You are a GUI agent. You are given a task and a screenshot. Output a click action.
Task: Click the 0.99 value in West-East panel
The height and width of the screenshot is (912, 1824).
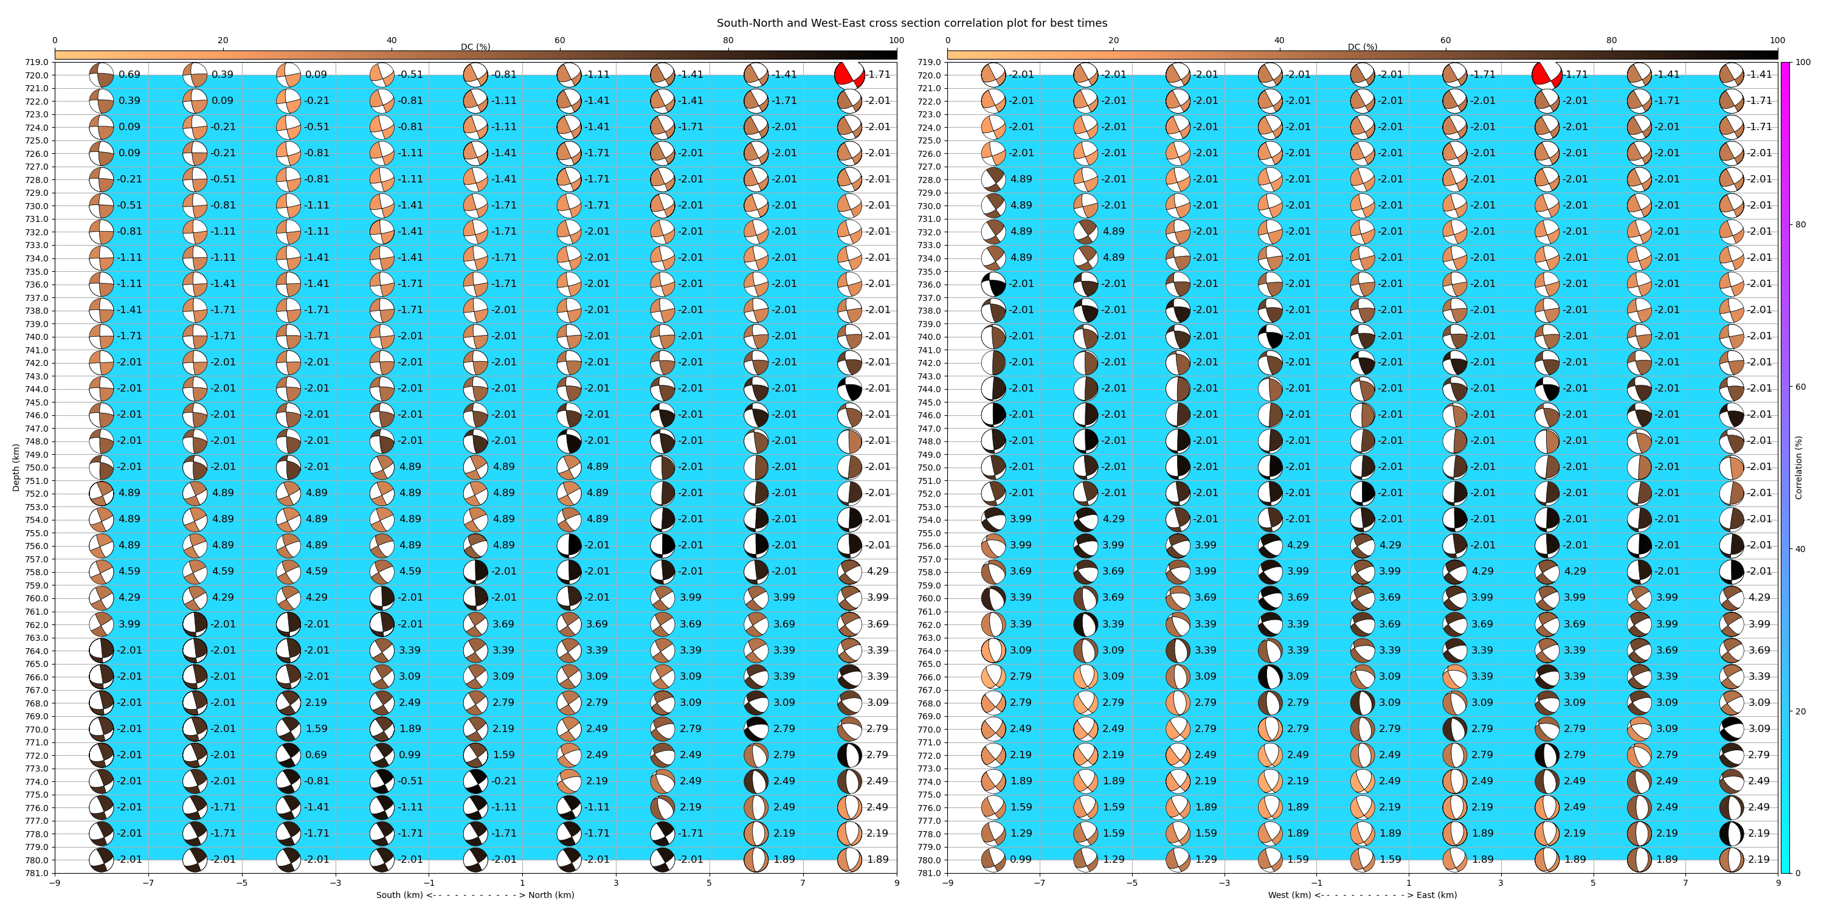(1020, 860)
